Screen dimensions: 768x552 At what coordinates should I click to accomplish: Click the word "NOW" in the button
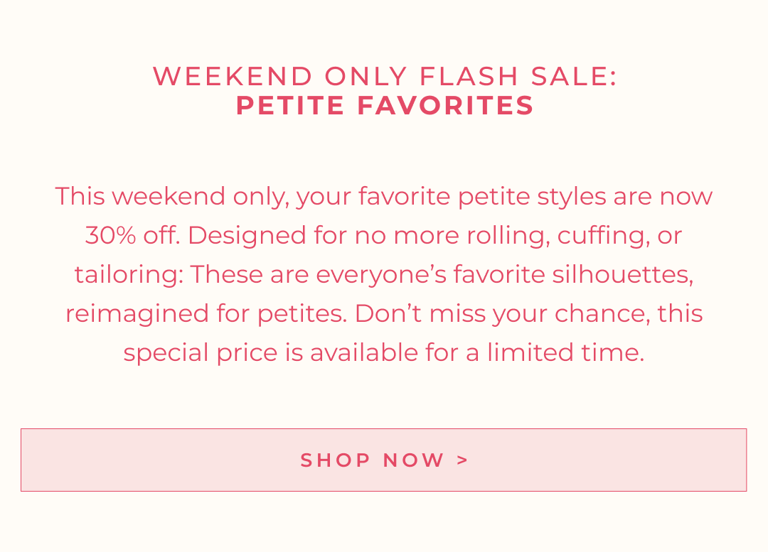click(414, 460)
